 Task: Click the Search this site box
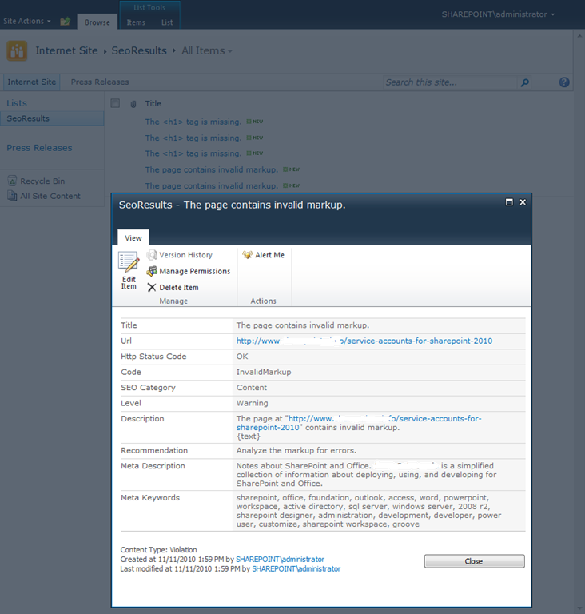click(x=449, y=82)
